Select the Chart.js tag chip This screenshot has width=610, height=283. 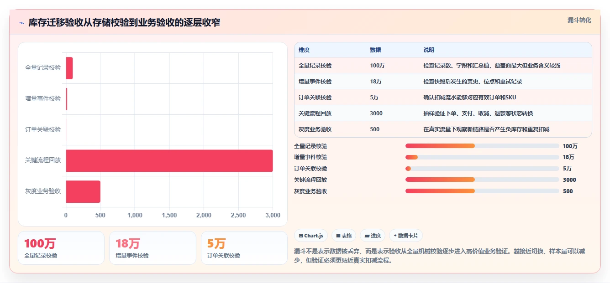[x=311, y=236]
